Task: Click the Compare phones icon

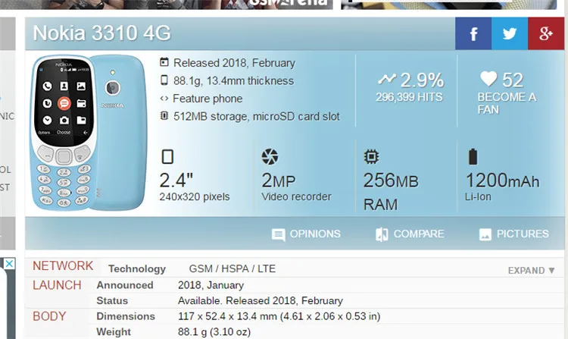Action: coord(382,234)
